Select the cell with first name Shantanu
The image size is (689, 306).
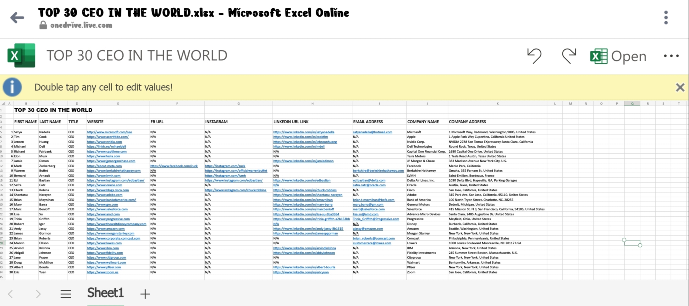coord(21,195)
